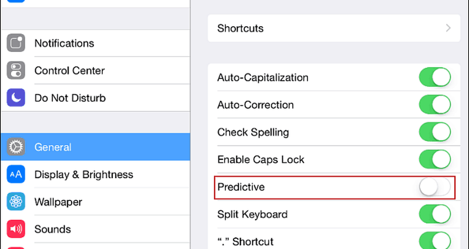Tap the Wallpaper flower icon
Screen dimensions: 469x249
pyautogui.click(x=15, y=202)
